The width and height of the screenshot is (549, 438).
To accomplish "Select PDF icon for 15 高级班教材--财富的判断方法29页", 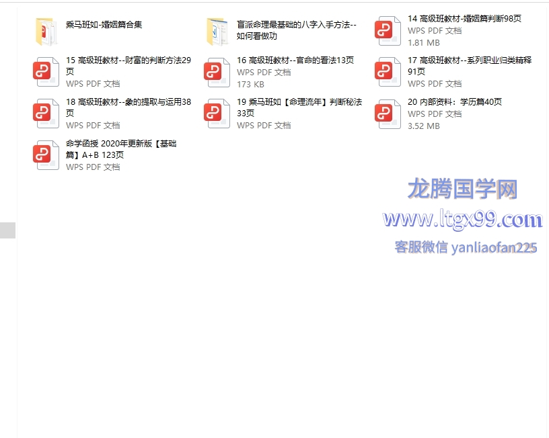I will (46, 72).
